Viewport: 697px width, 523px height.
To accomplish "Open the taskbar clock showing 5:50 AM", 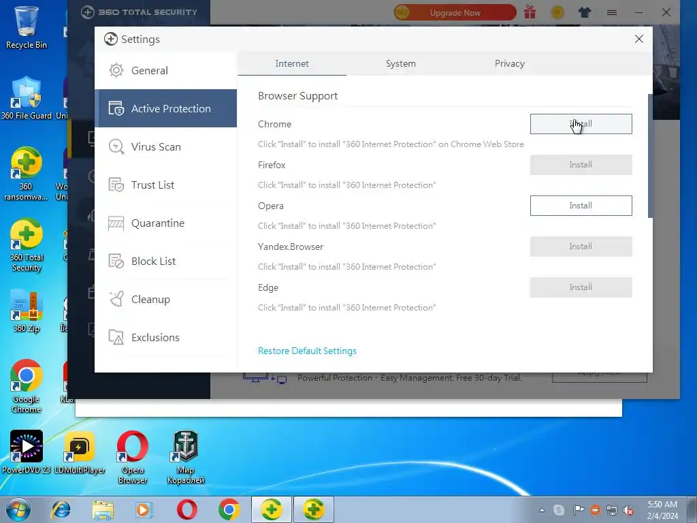I will coord(662,510).
